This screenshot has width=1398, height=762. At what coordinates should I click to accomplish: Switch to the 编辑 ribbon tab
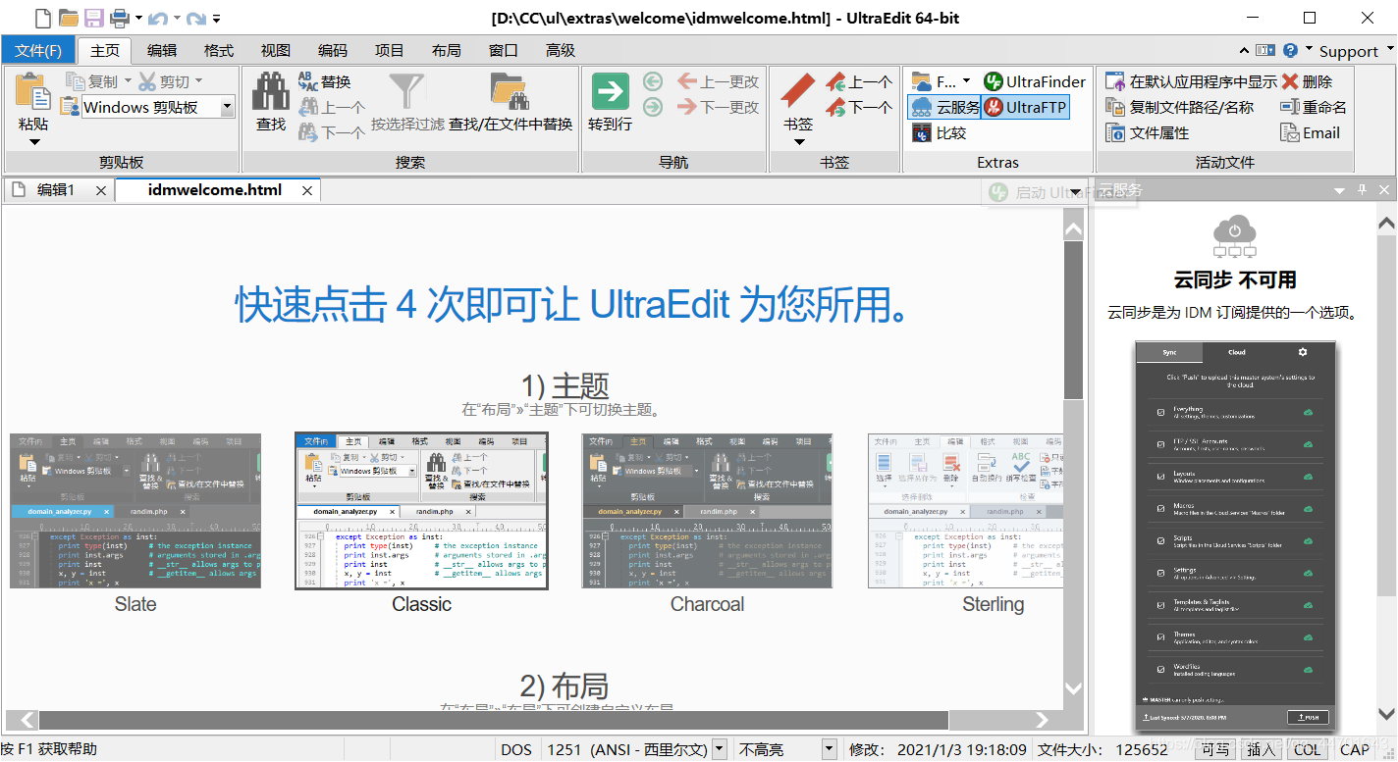[162, 50]
